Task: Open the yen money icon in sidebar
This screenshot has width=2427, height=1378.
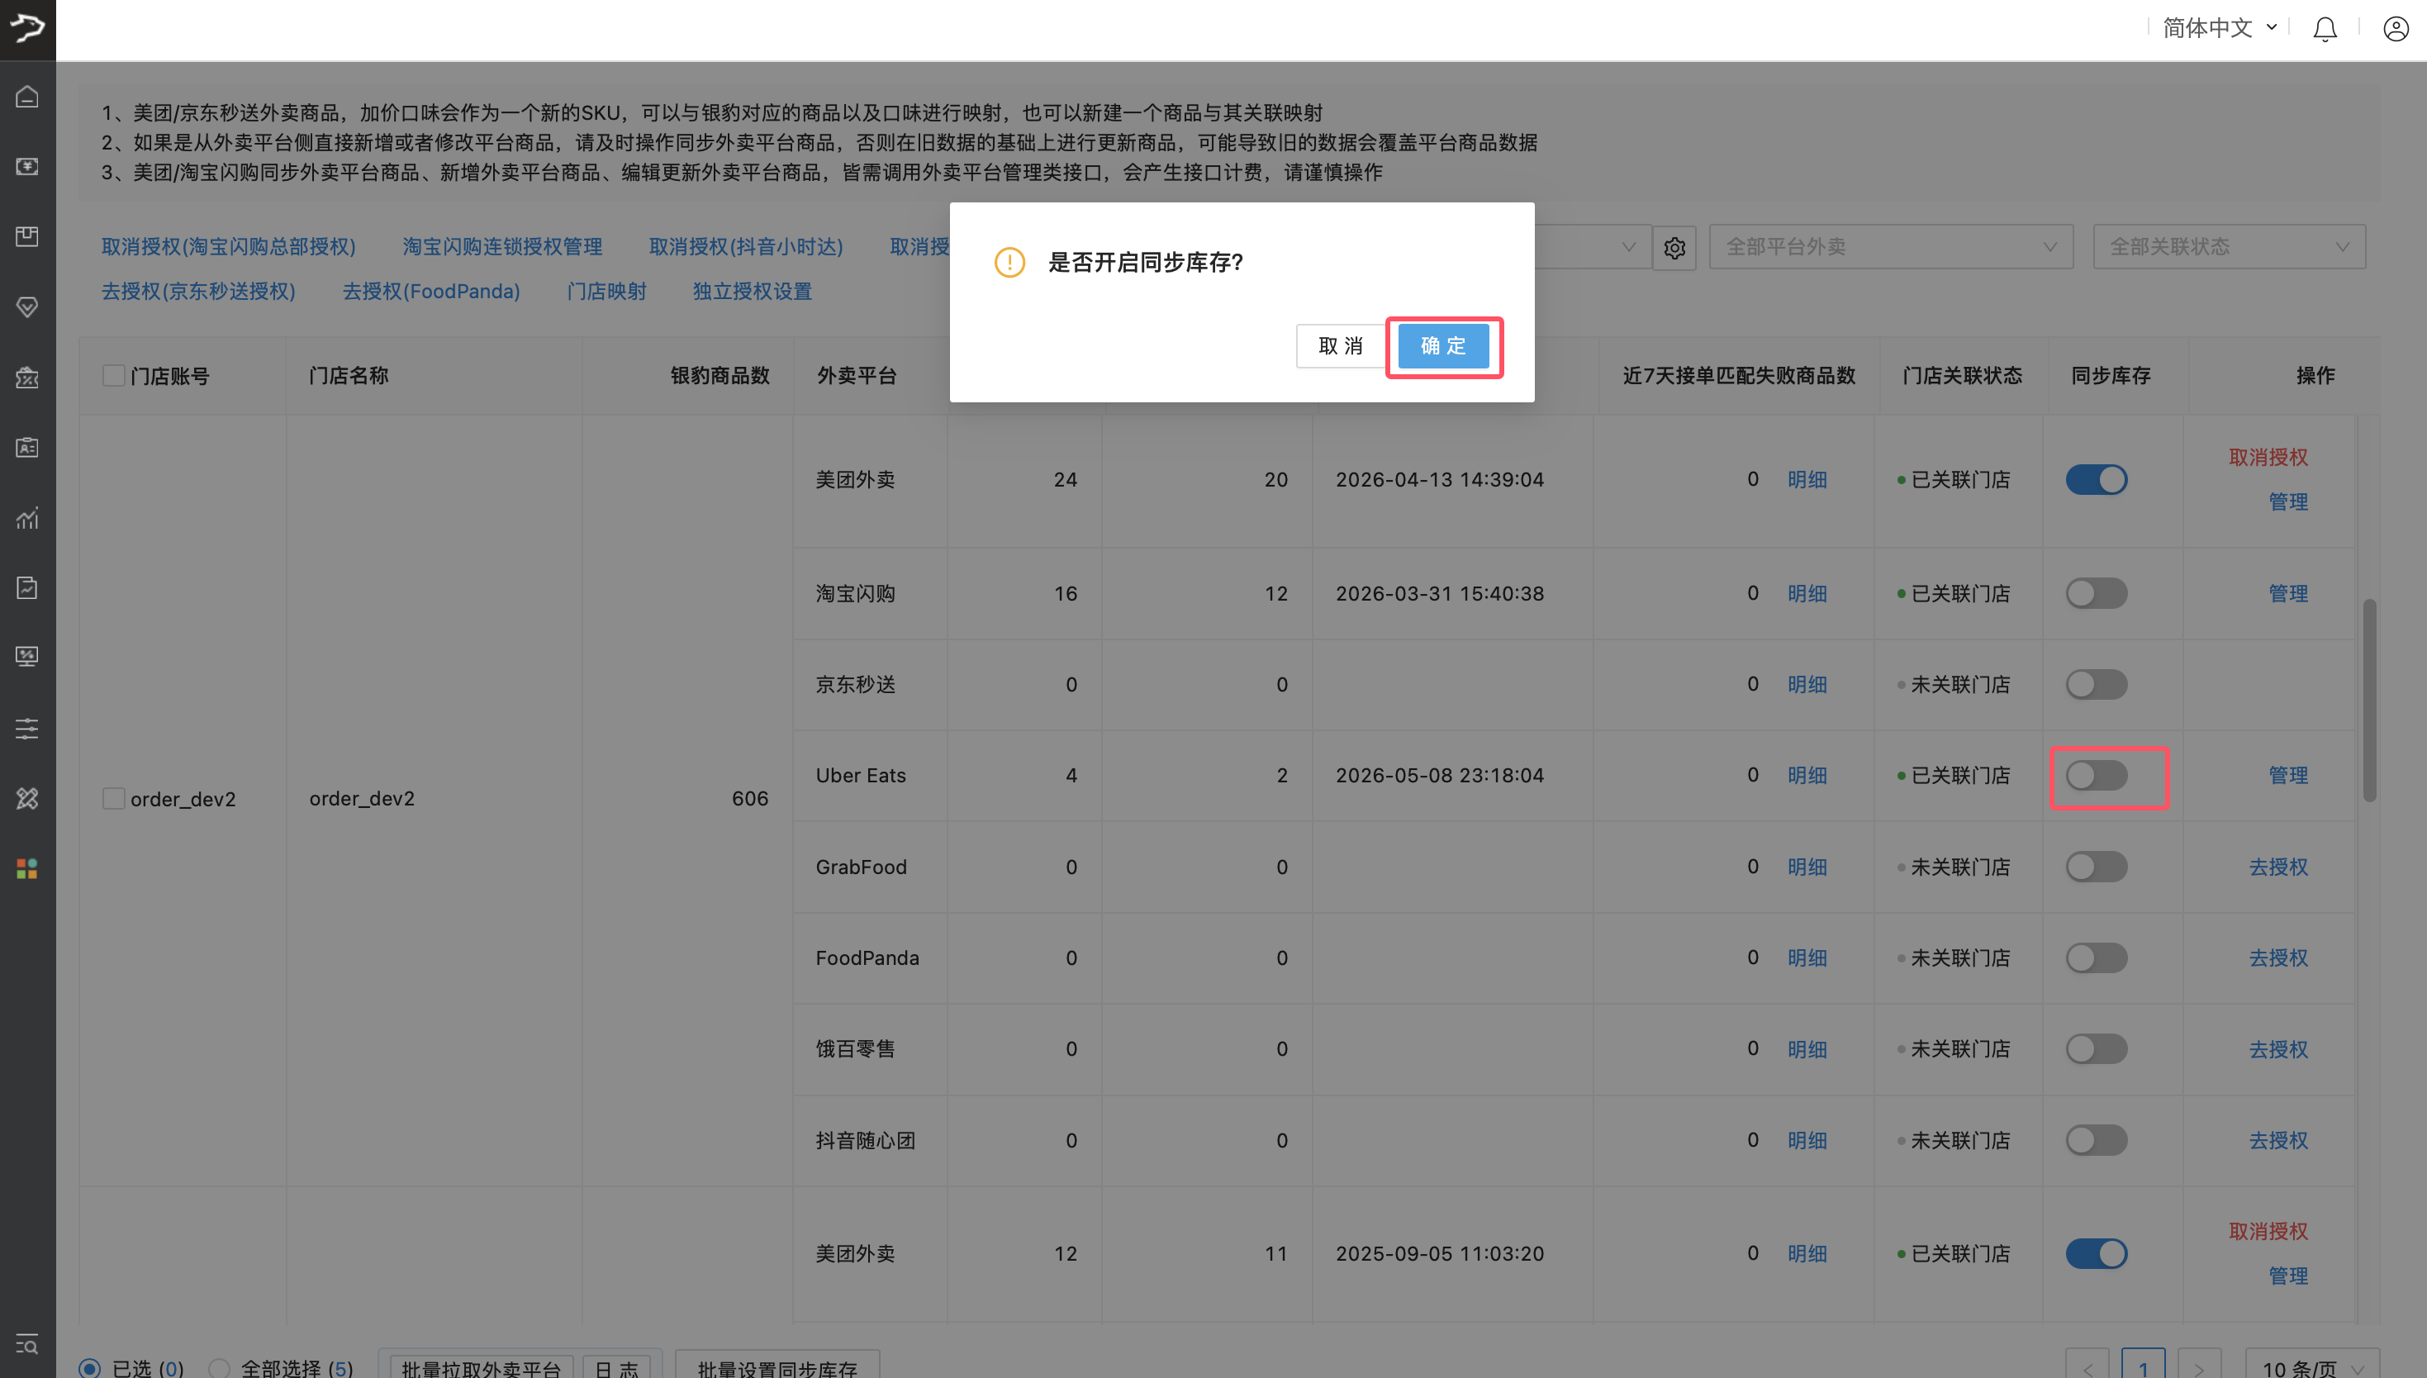Action: click(27, 167)
